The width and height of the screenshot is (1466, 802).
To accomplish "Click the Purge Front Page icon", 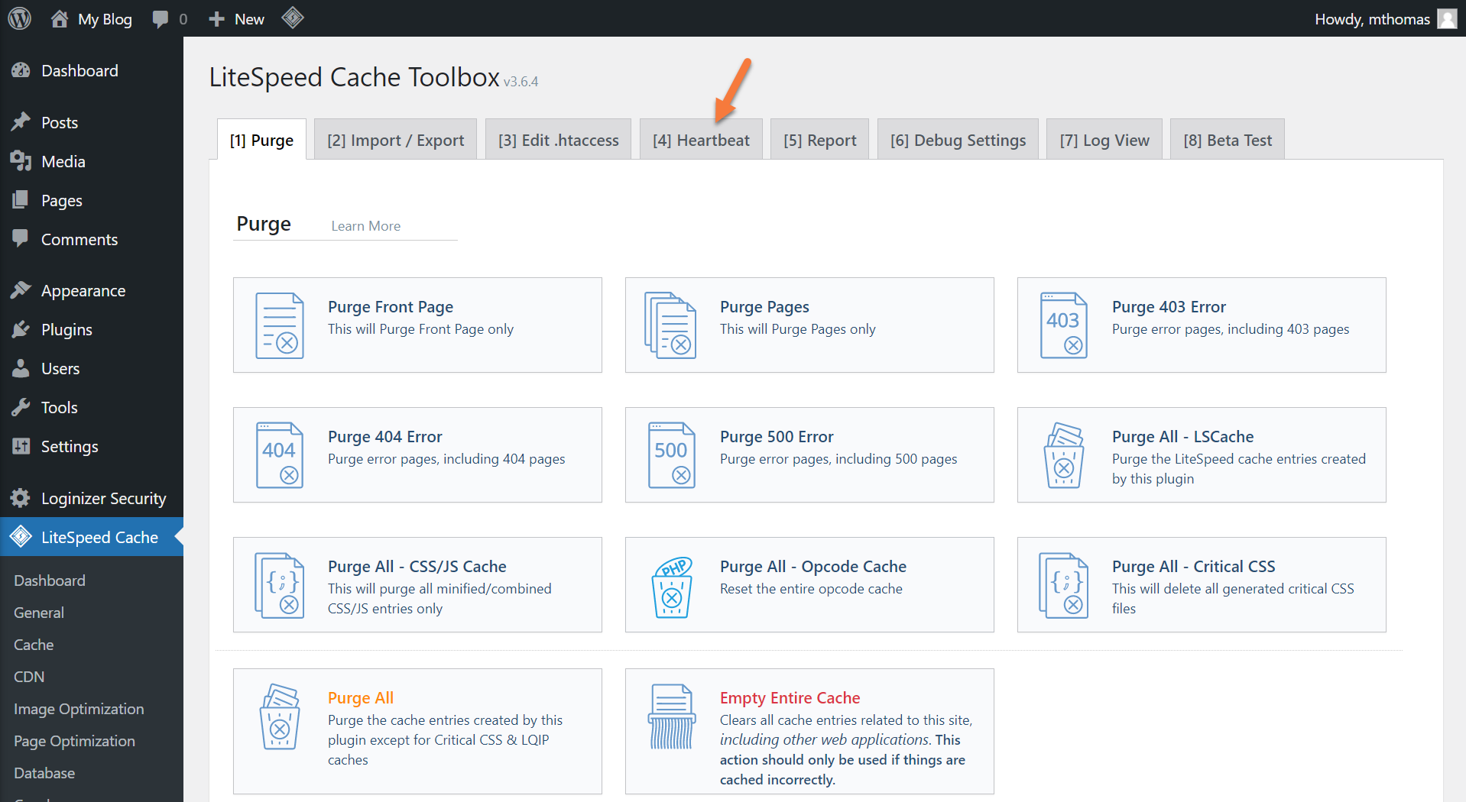I will (x=279, y=325).
